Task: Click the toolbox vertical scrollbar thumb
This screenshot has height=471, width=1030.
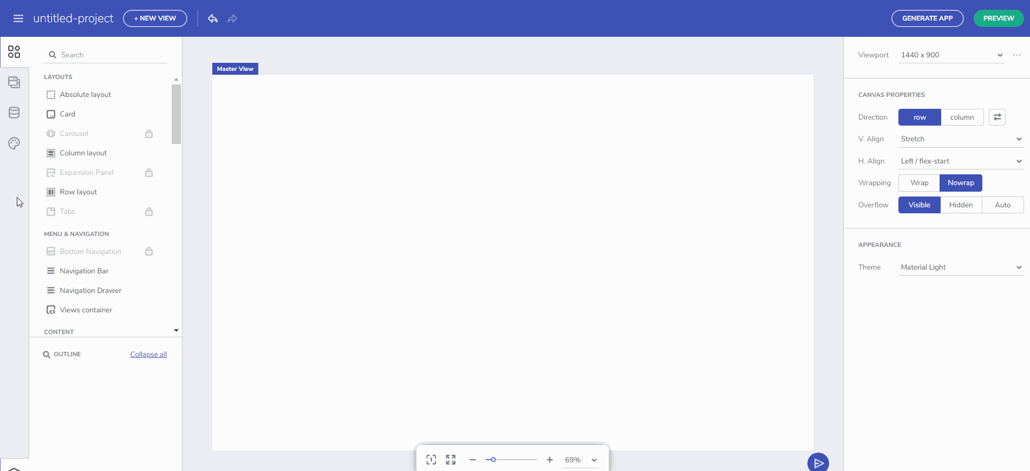Action: pyautogui.click(x=176, y=114)
